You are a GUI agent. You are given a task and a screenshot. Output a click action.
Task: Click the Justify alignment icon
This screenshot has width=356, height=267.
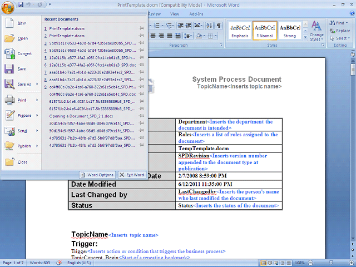(169, 36)
